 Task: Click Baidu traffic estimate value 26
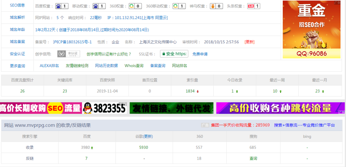(22, 91)
